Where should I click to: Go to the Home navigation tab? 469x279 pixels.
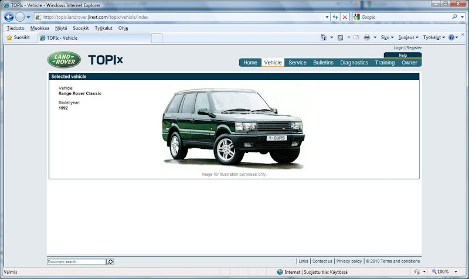(250, 63)
